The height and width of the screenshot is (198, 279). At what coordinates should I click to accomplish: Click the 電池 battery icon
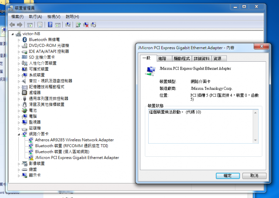[24, 110]
